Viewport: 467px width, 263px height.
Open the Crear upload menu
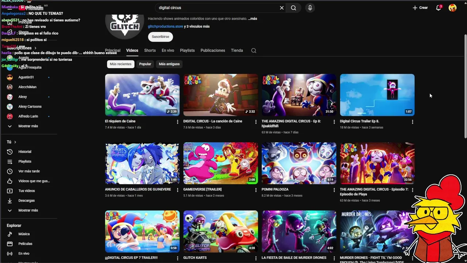[x=420, y=8]
